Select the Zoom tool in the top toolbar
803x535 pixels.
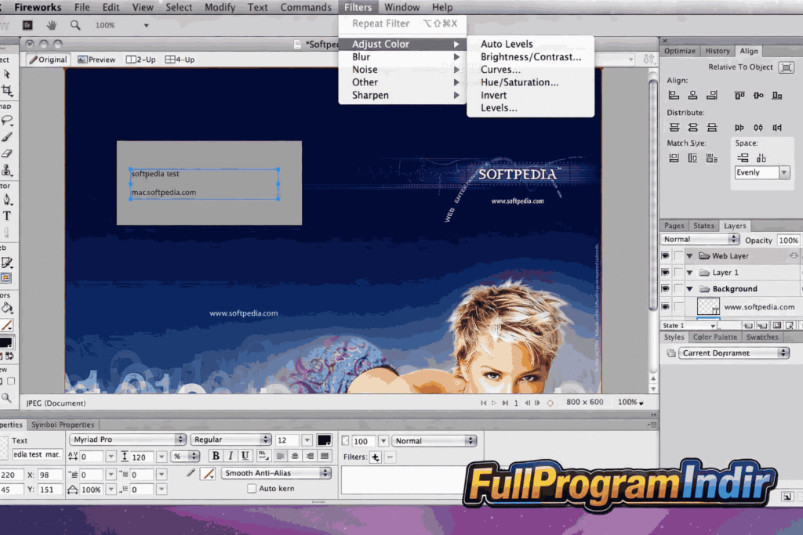pos(75,24)
